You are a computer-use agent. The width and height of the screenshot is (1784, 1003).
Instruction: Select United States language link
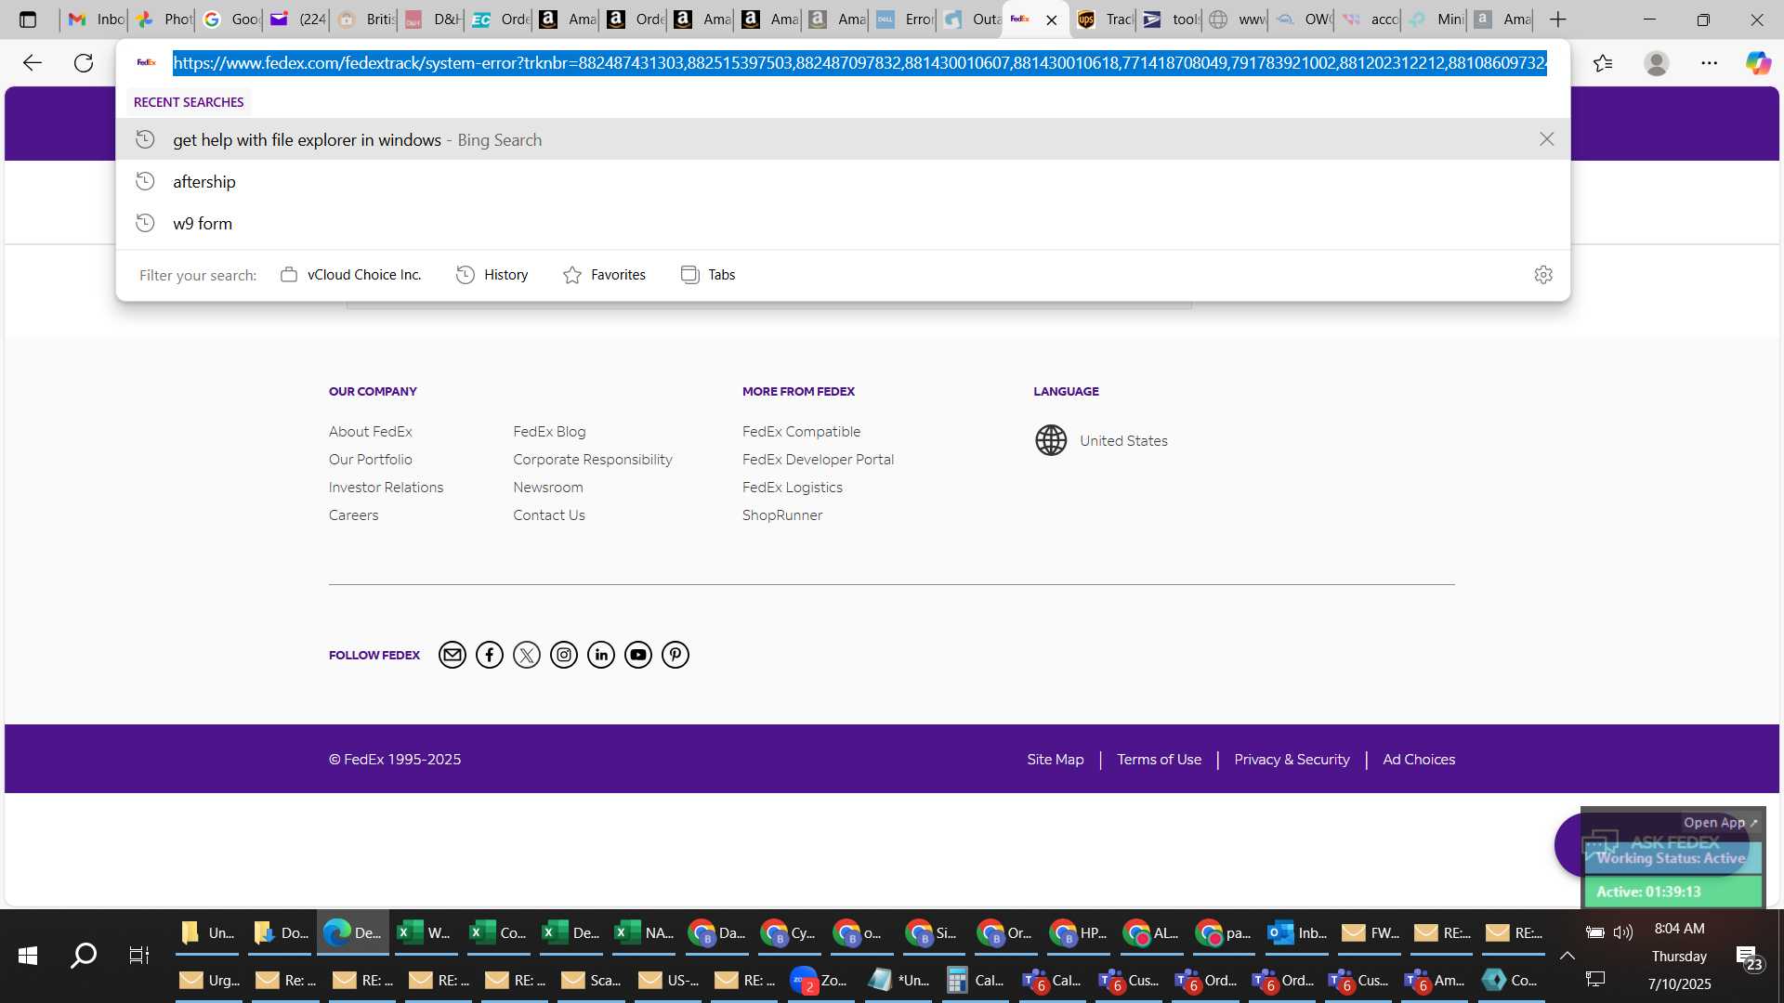tap(1123, 441)
